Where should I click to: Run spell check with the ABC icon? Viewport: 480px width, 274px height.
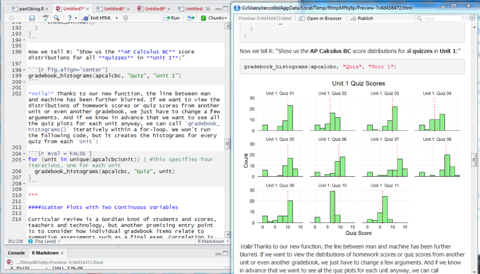pyautogui.click(x=46, y=18)
